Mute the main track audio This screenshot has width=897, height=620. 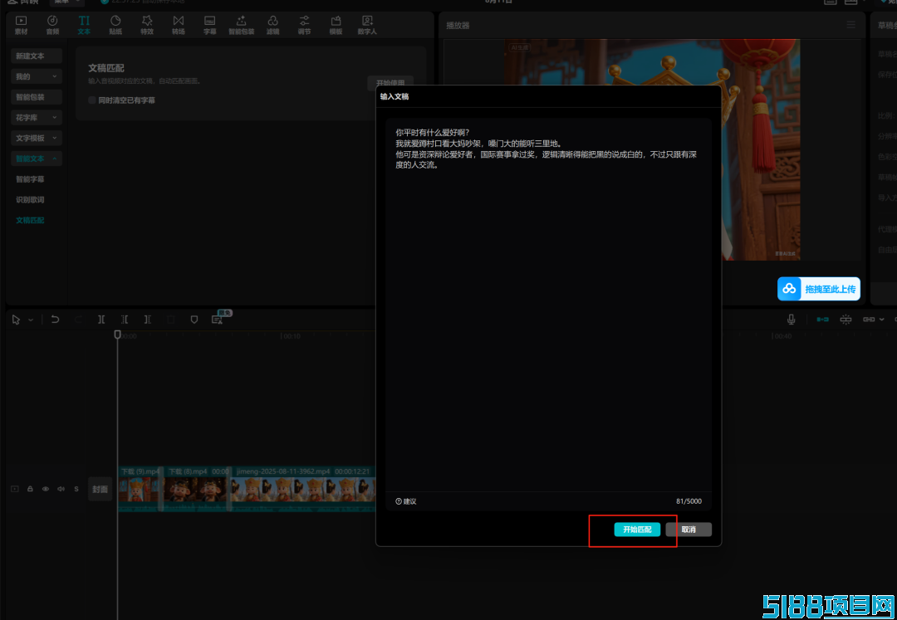click(61, 489)
